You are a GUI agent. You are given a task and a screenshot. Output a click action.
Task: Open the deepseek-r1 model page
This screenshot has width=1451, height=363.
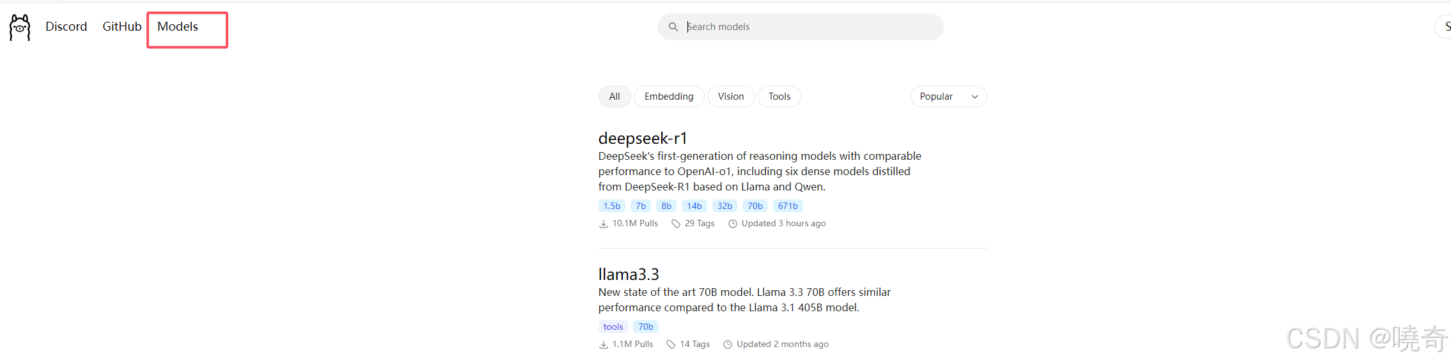(643, 138)
